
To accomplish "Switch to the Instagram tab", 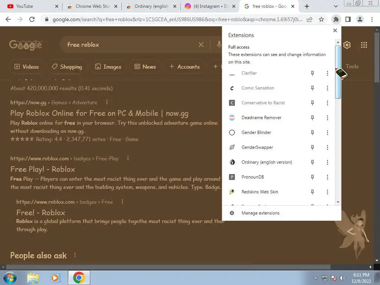I will pyautogui.click(x=210, y=6).
